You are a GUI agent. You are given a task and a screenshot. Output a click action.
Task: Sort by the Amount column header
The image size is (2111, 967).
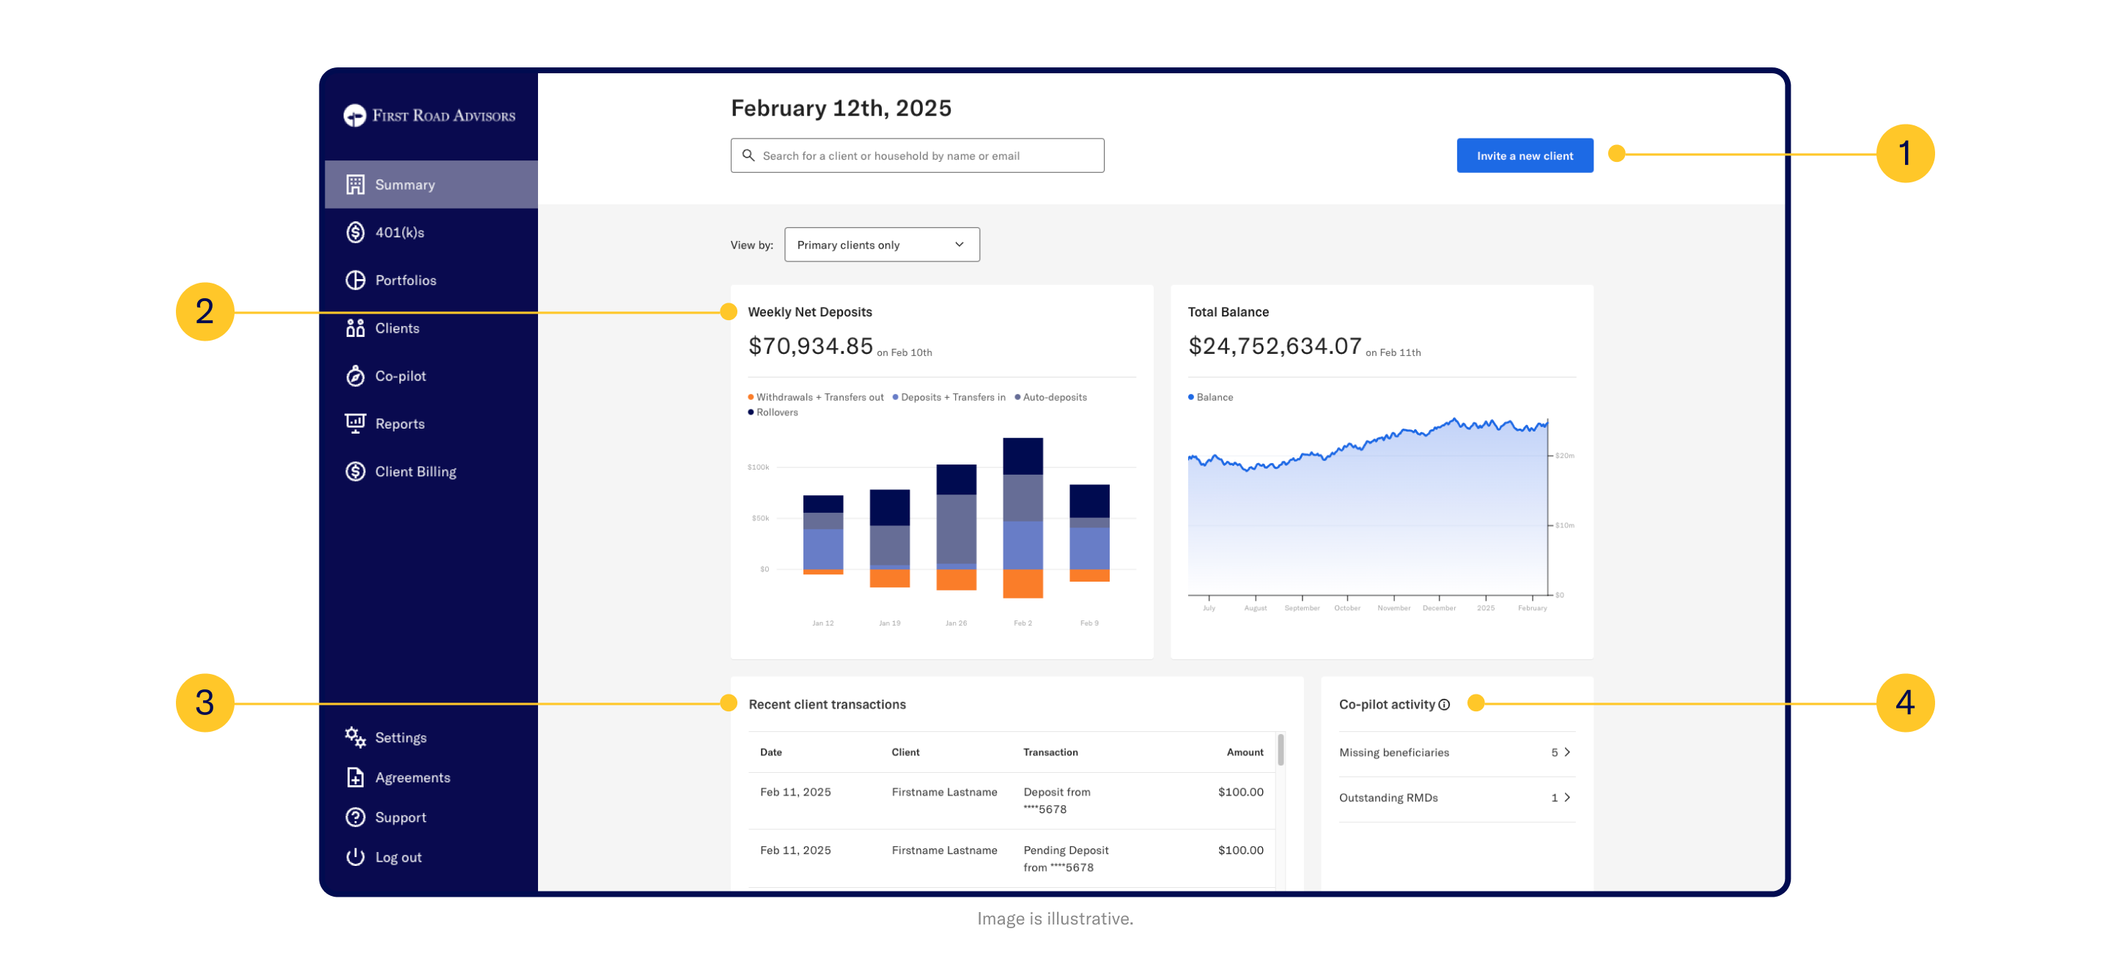(1245, 752)
